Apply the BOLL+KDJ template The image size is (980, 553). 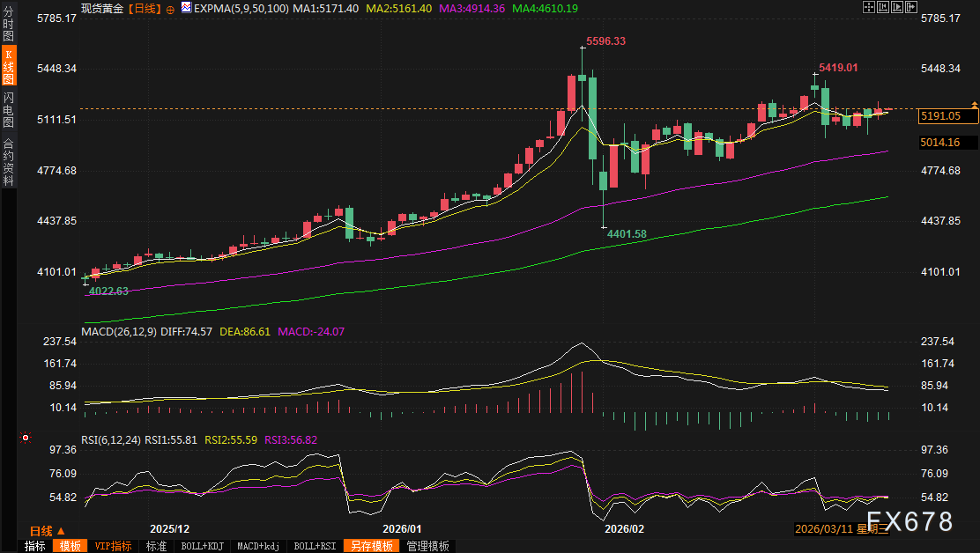[202, 546]
